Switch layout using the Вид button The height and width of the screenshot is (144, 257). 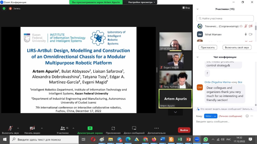pyautogui.click(x=186, y=8)
